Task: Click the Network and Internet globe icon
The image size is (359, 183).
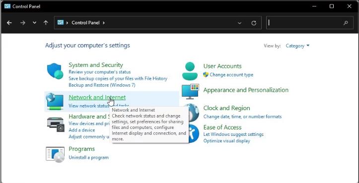Action: tap(55, 102)
